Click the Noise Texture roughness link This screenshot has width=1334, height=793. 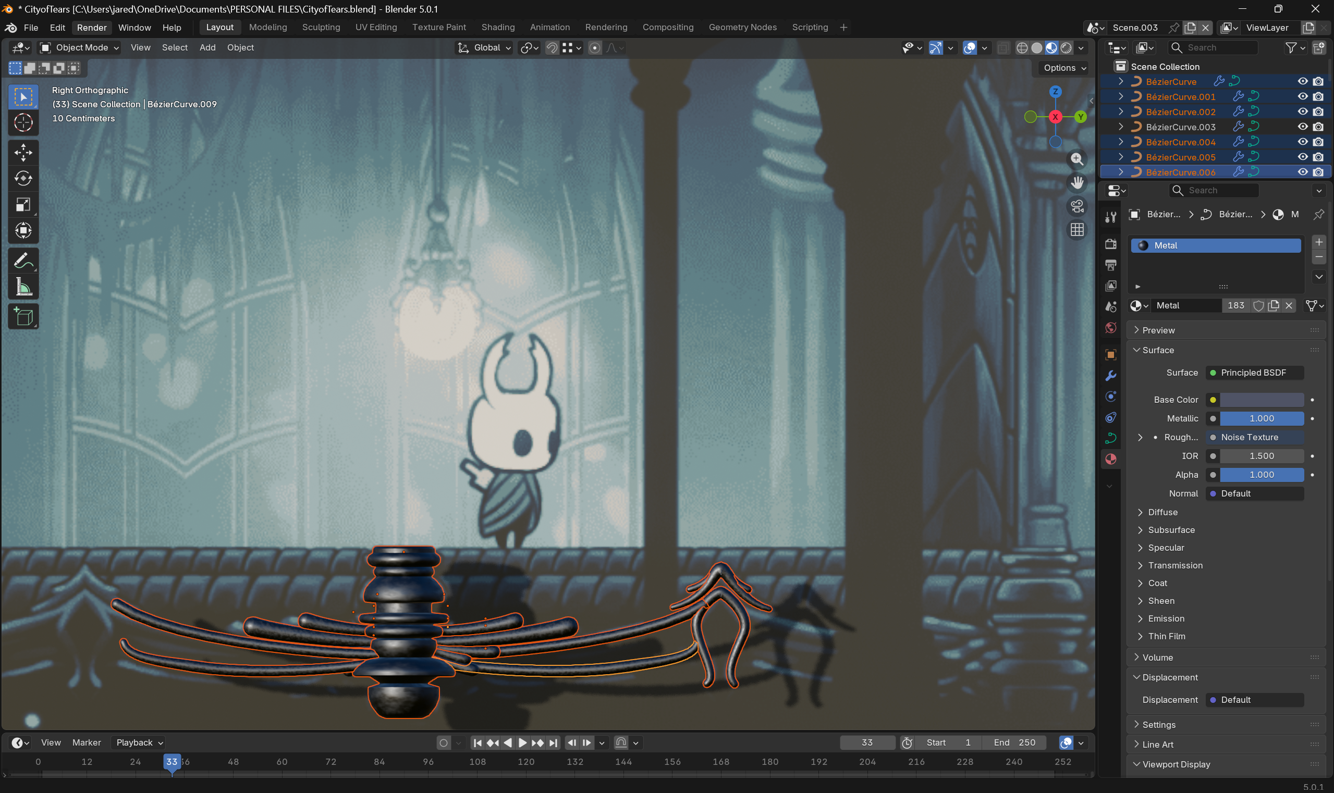point(1254,438)
